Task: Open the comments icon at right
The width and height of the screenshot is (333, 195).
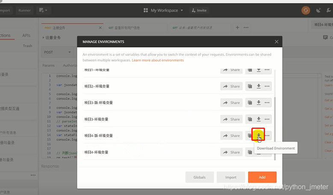Action: (325, 38)
